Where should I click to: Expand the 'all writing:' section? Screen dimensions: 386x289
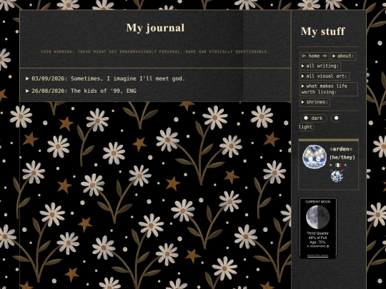[x=320, y=66]
